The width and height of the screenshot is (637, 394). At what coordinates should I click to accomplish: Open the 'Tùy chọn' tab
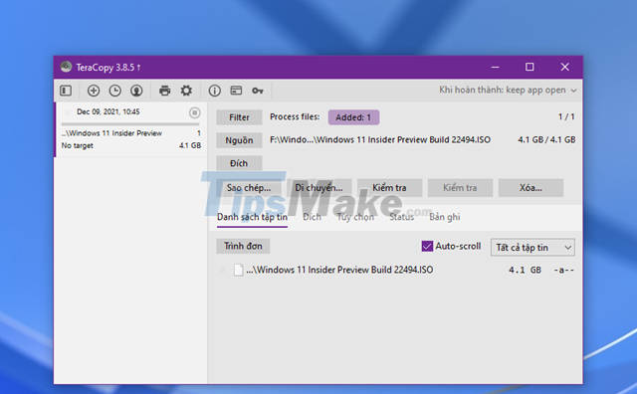[x=355, y=217]
